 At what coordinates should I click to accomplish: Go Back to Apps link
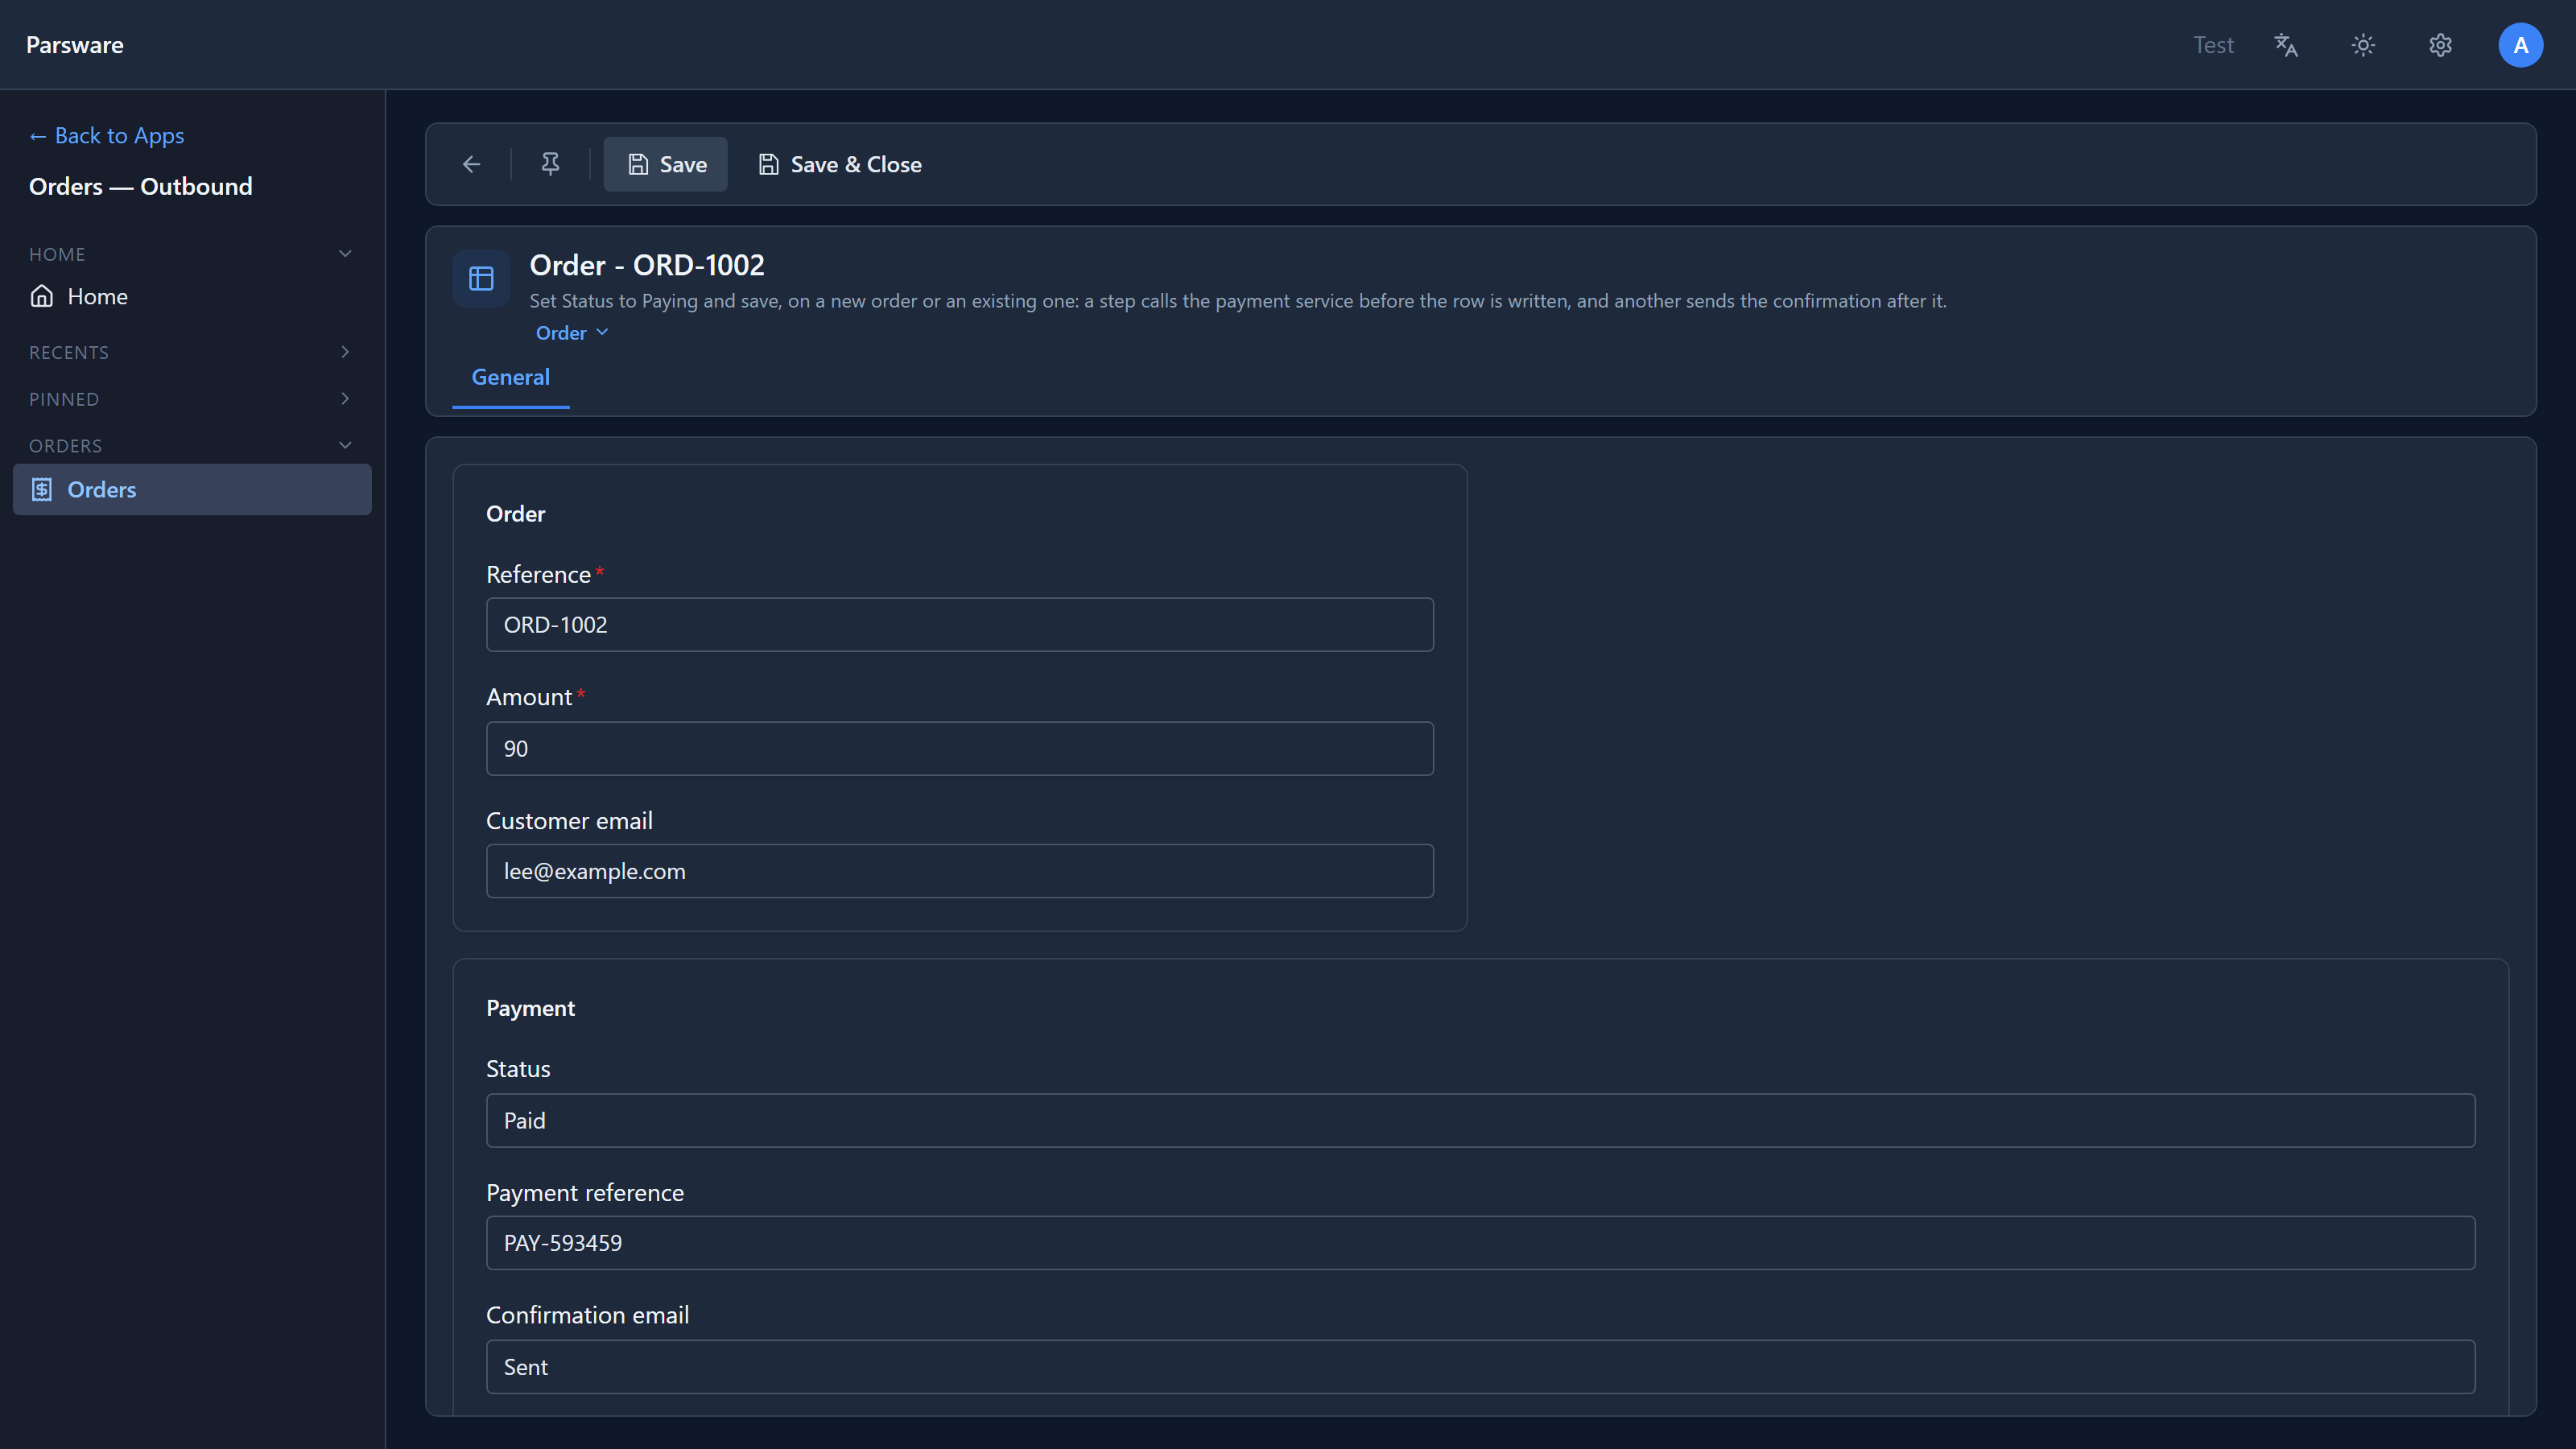point(107,135)
